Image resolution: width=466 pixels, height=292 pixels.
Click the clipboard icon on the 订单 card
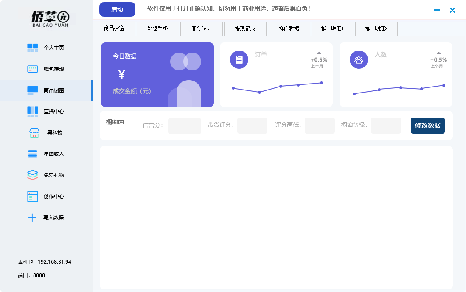pos(239,59)
